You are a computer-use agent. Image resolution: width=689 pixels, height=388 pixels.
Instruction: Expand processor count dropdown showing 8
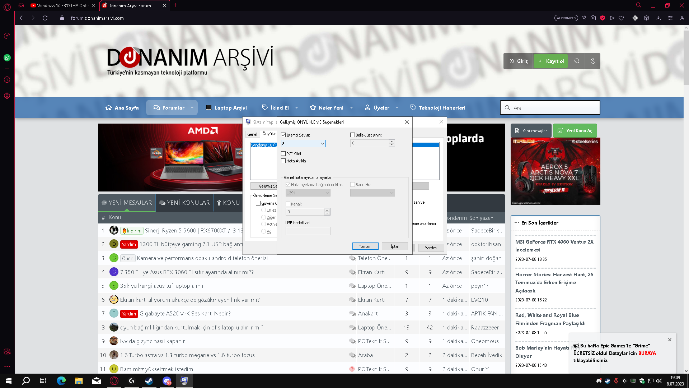(322, 144)
